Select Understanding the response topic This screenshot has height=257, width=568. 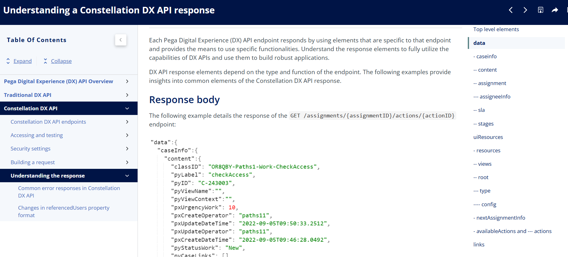(48, 176)
